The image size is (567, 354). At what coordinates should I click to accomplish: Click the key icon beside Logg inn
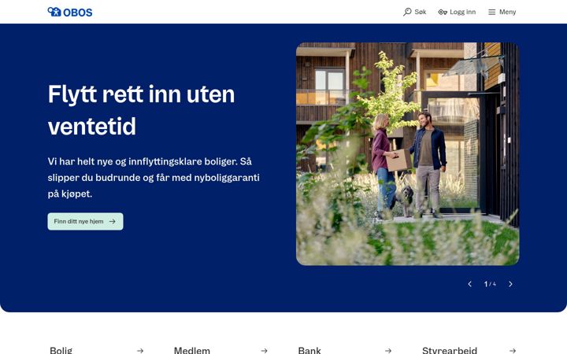(x=443, y=13)
